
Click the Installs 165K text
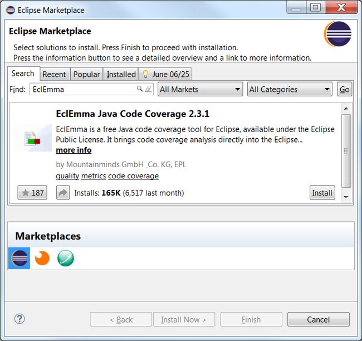pyautogui.click(x=129, y=193)
